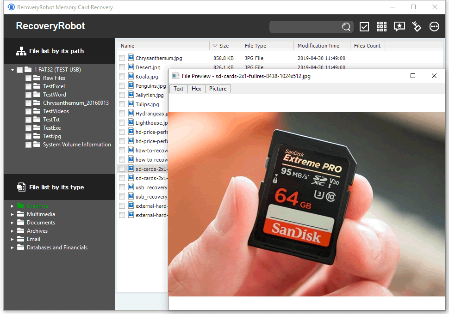Click inside the search input field
449x314 pixels.
pos(305,27)
